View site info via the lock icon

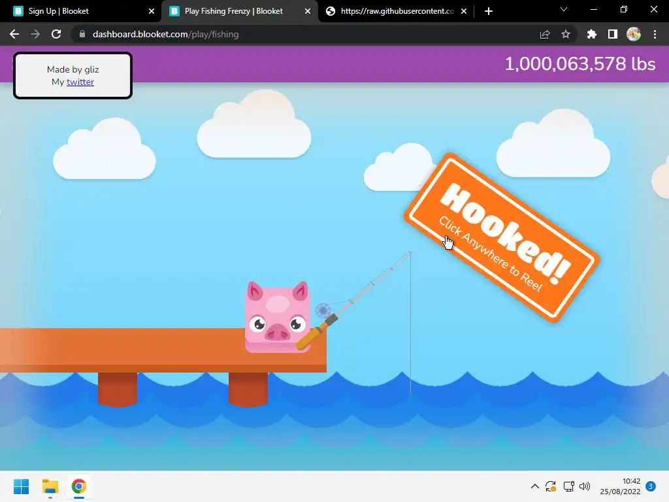click(82, 34)
